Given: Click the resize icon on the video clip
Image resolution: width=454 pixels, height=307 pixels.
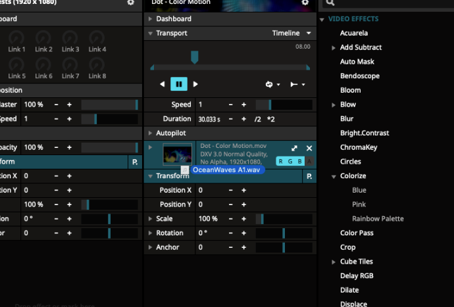Looking at the screenshot, I should coord(294,149).
